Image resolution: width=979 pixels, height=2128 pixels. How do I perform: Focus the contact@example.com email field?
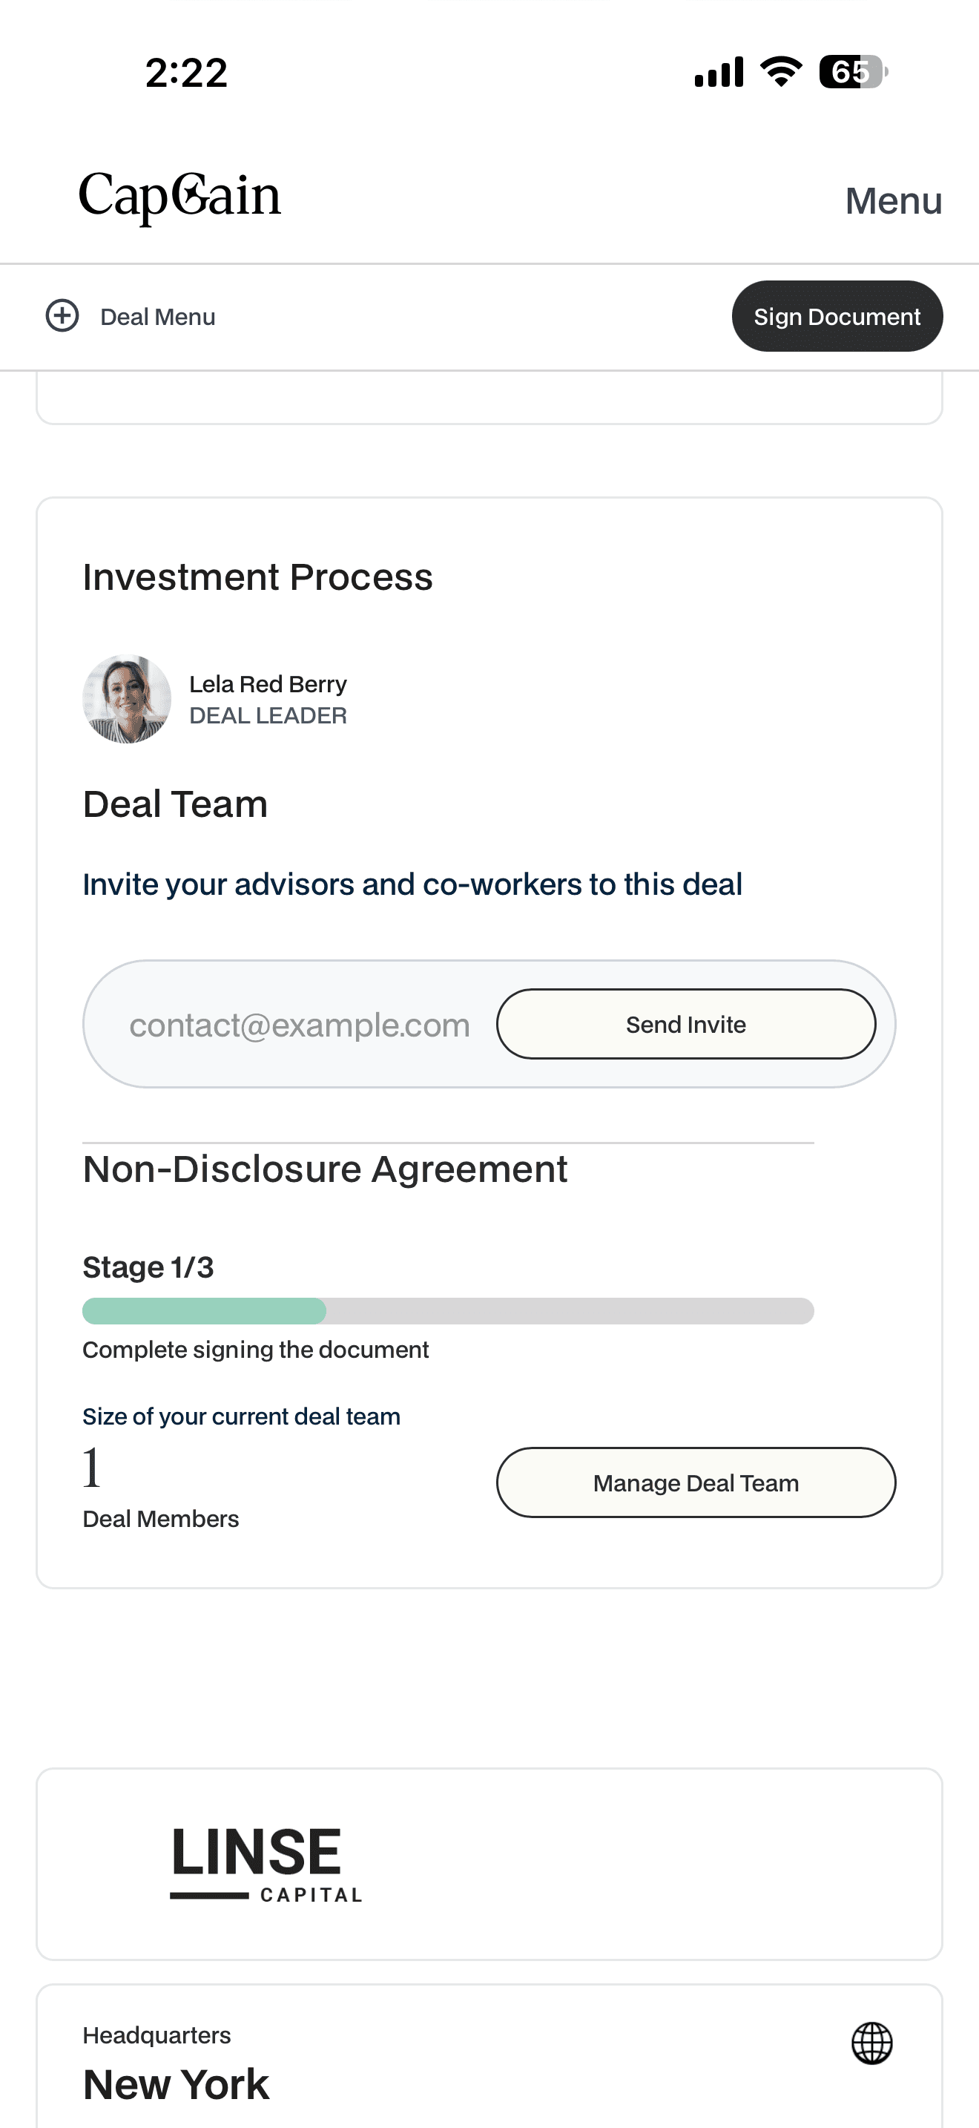pyautogui.click(x=300, y=1025)
